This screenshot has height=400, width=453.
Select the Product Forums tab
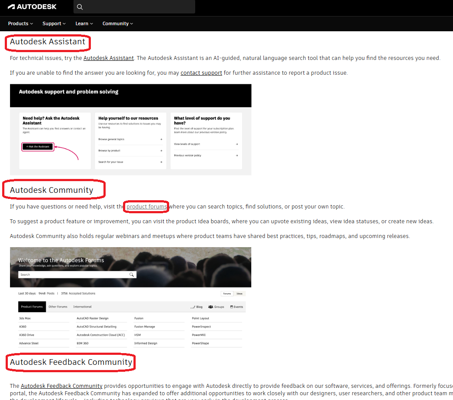coord(32,307)
